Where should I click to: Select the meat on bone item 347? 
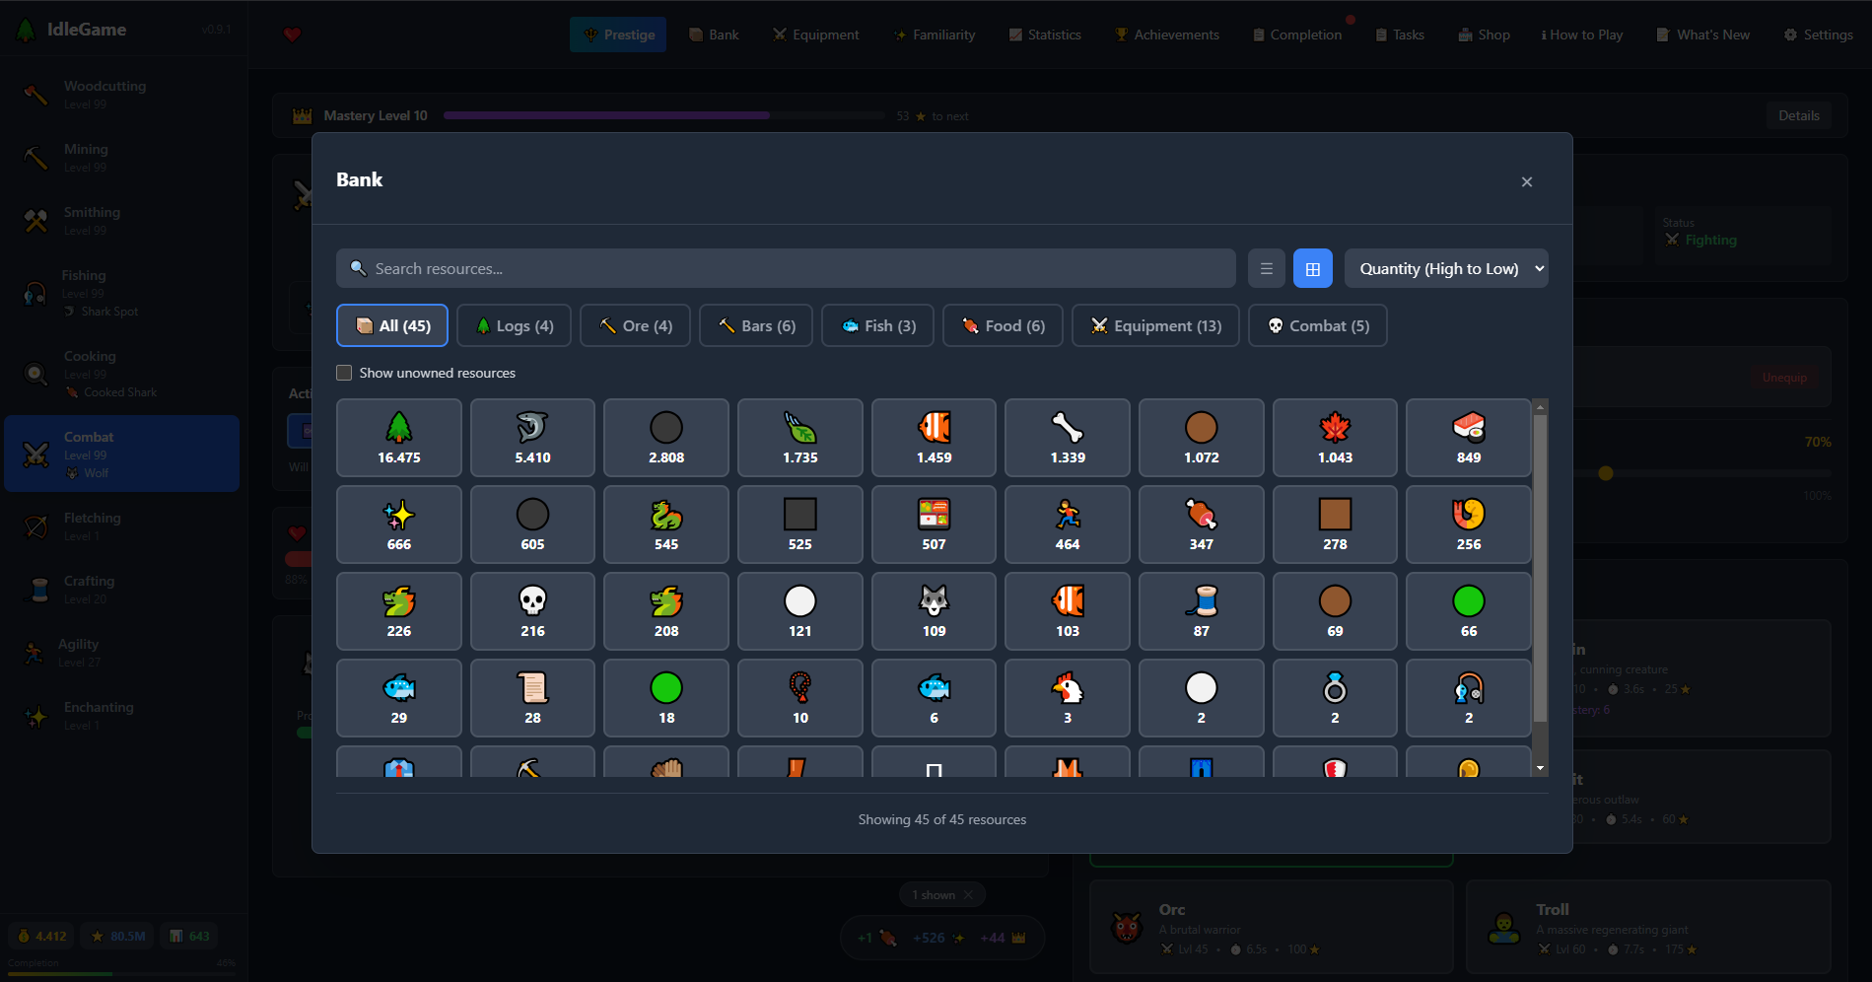pos(1201,525)
